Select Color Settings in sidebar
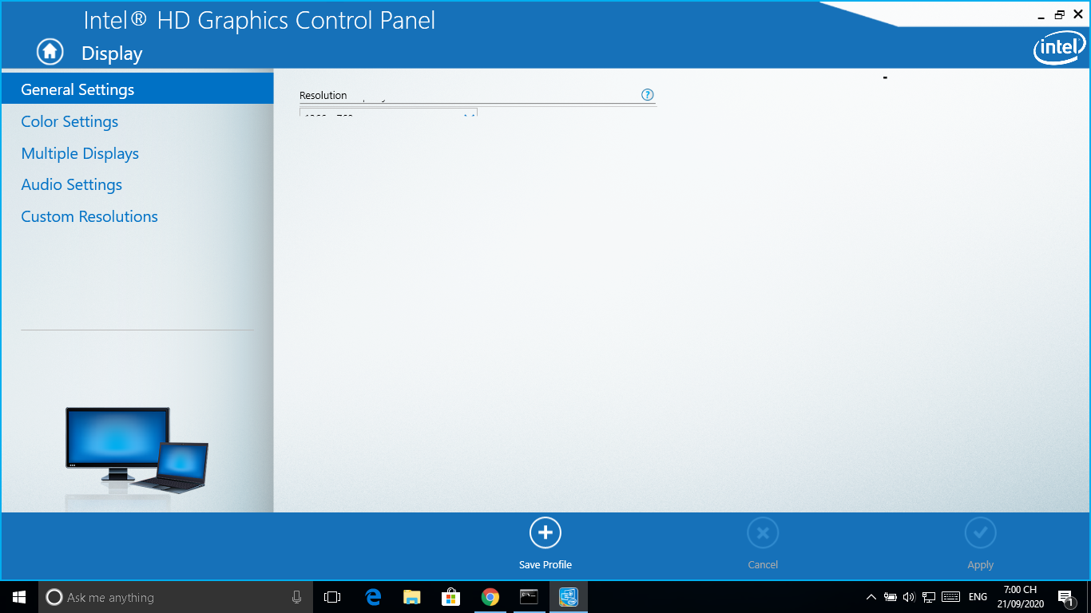Screen dimensions: 1091x613 pyautogui.click(x=69, y=121)
